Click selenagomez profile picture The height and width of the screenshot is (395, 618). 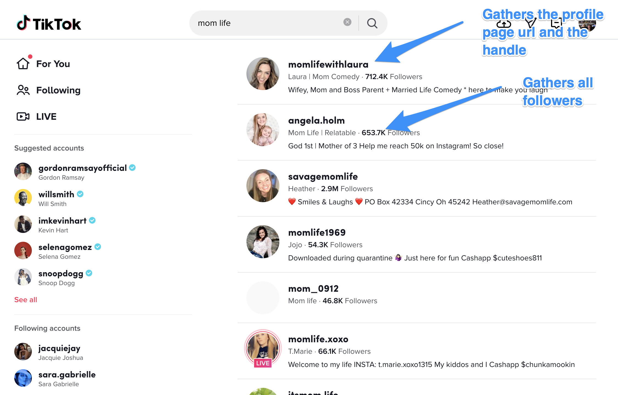pos(23,251)
